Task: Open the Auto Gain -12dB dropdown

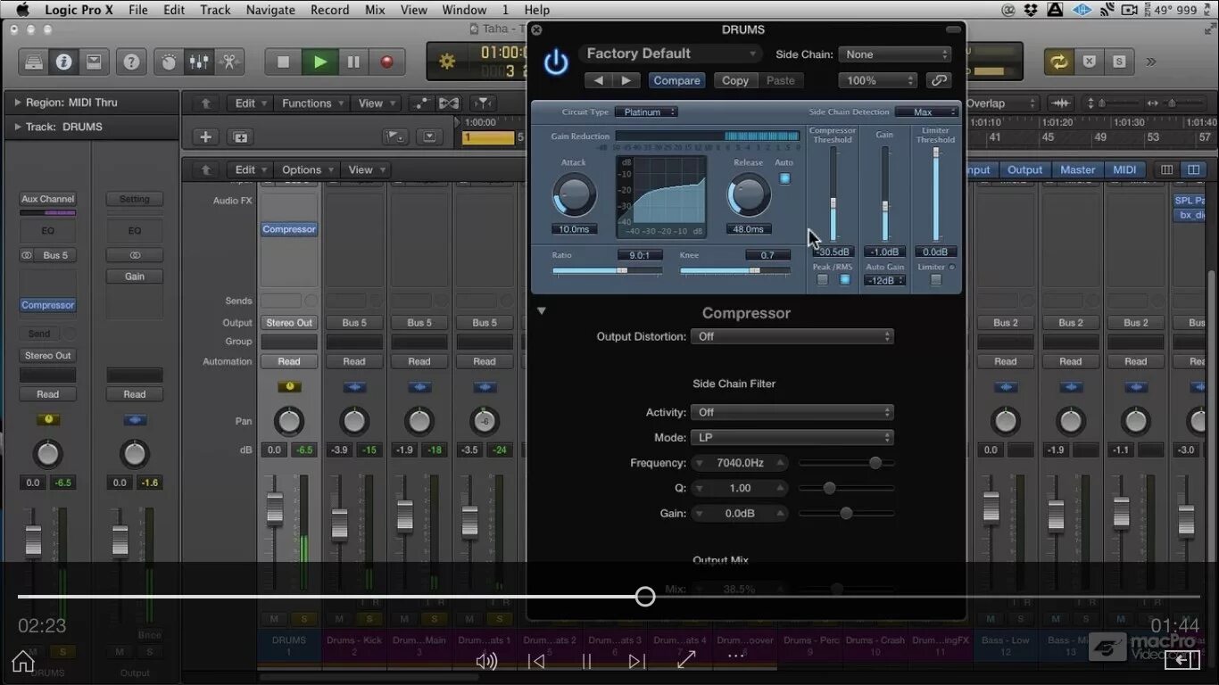Action: 884,280
